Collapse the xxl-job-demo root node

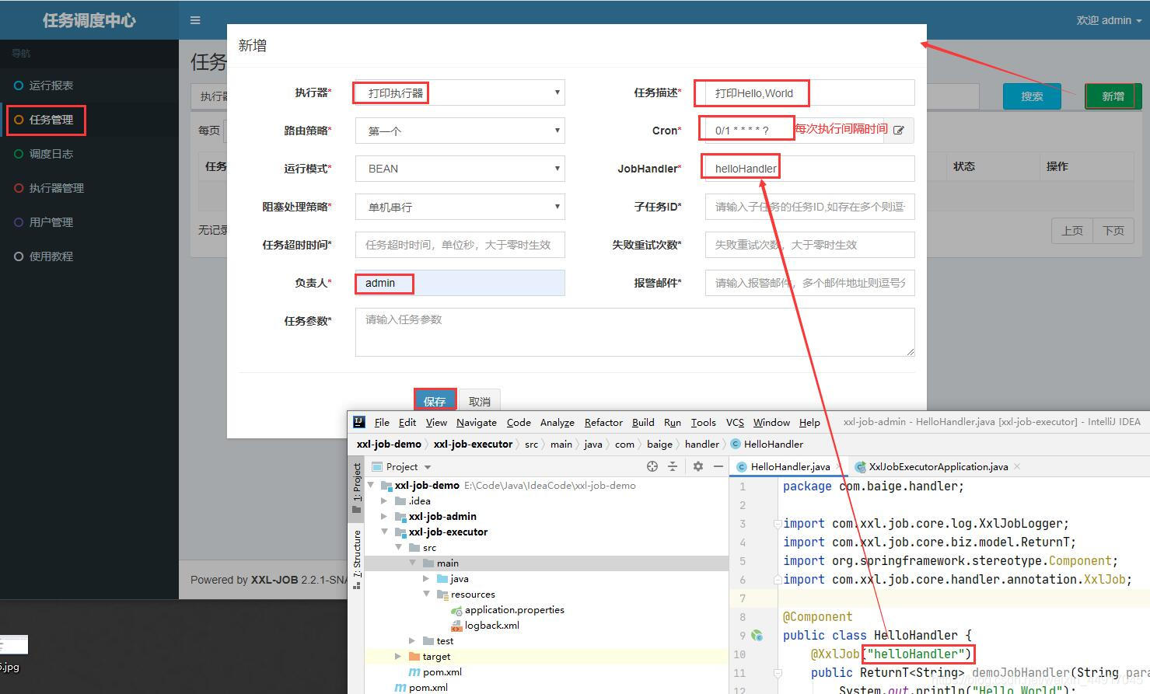coord(371,486)
